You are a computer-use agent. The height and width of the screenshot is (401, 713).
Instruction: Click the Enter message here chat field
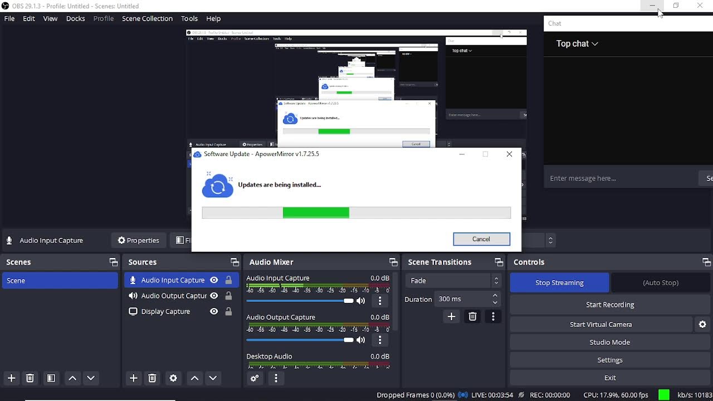(x=621, y=178)
